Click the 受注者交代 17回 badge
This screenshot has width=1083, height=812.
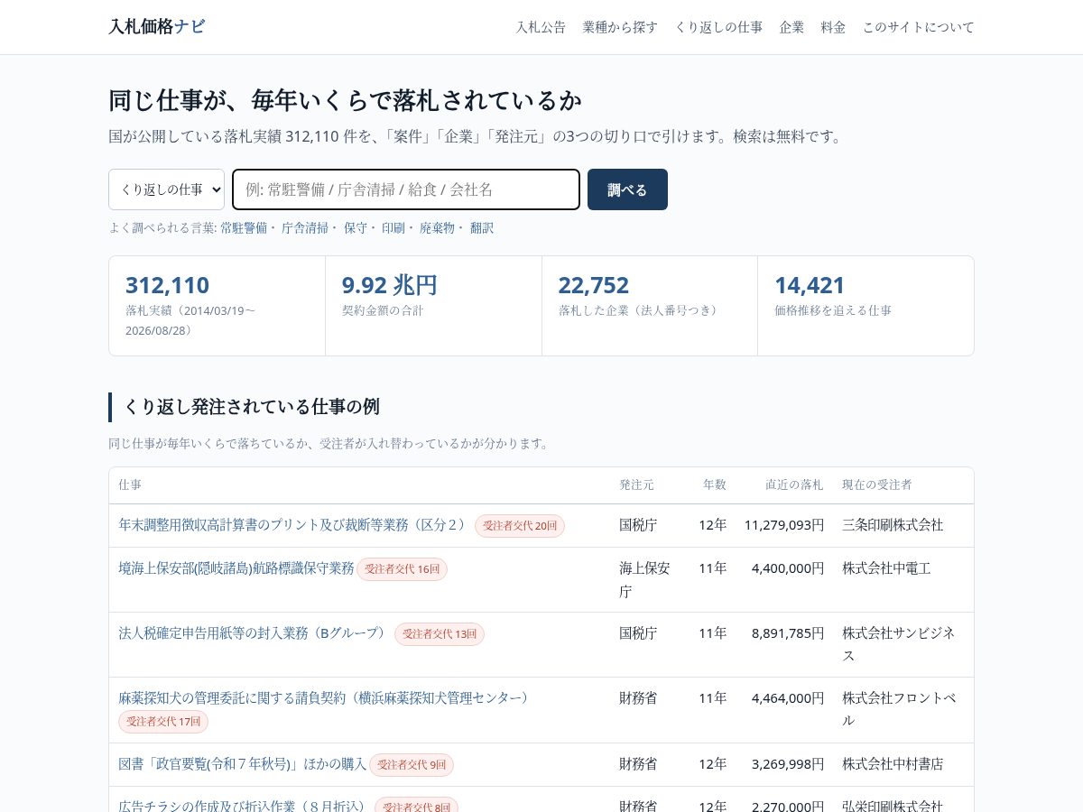[163, 722]
